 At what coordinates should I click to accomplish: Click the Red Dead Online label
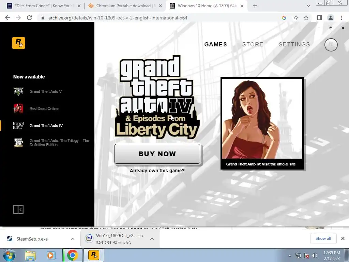pyautogui.click(x=44, y=108)
